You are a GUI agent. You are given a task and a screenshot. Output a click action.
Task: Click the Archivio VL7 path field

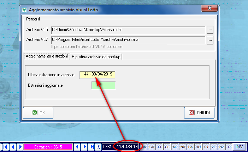coord(128,40)
